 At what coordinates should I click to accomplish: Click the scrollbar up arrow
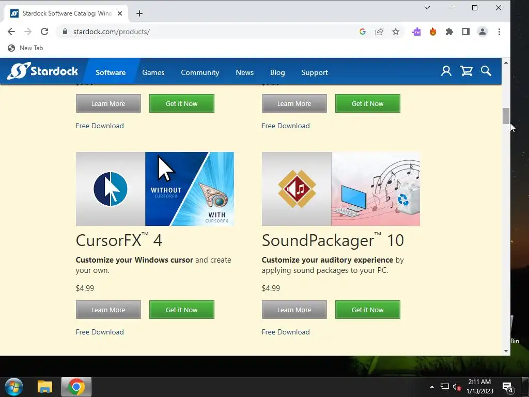[506, 63]
